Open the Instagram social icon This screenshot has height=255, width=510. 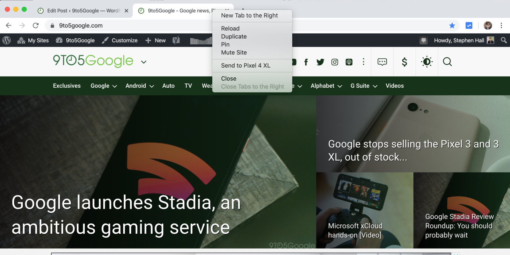335,62
